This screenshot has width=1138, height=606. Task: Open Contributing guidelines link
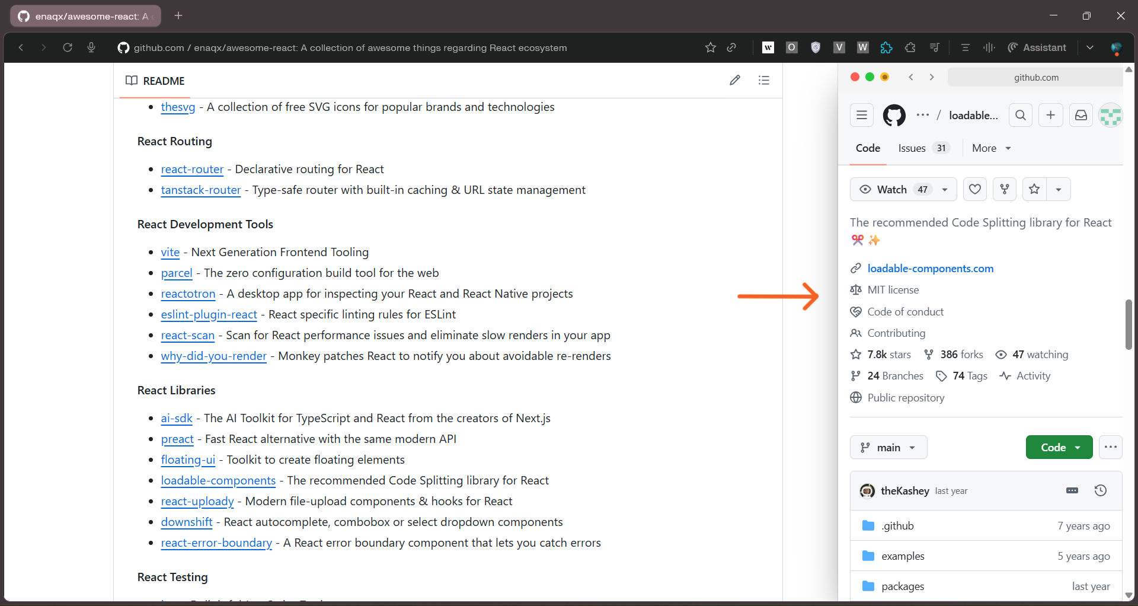[896, 333]
